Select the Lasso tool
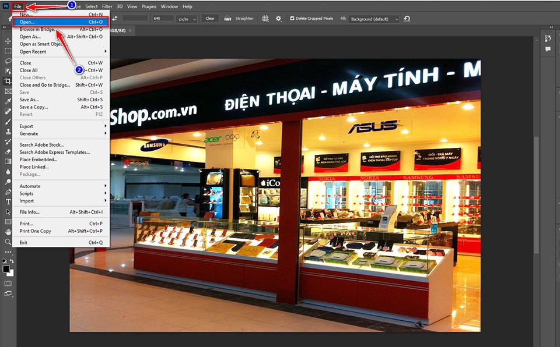The image size is (560, 347). click(8, 61)
